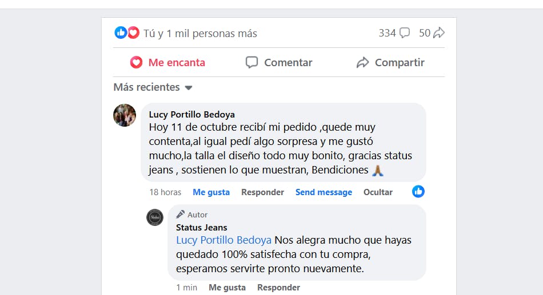This screenshot has height=295, width=543.
Task: Click the Status Jeans author name
Action: (x=201, y=228)
